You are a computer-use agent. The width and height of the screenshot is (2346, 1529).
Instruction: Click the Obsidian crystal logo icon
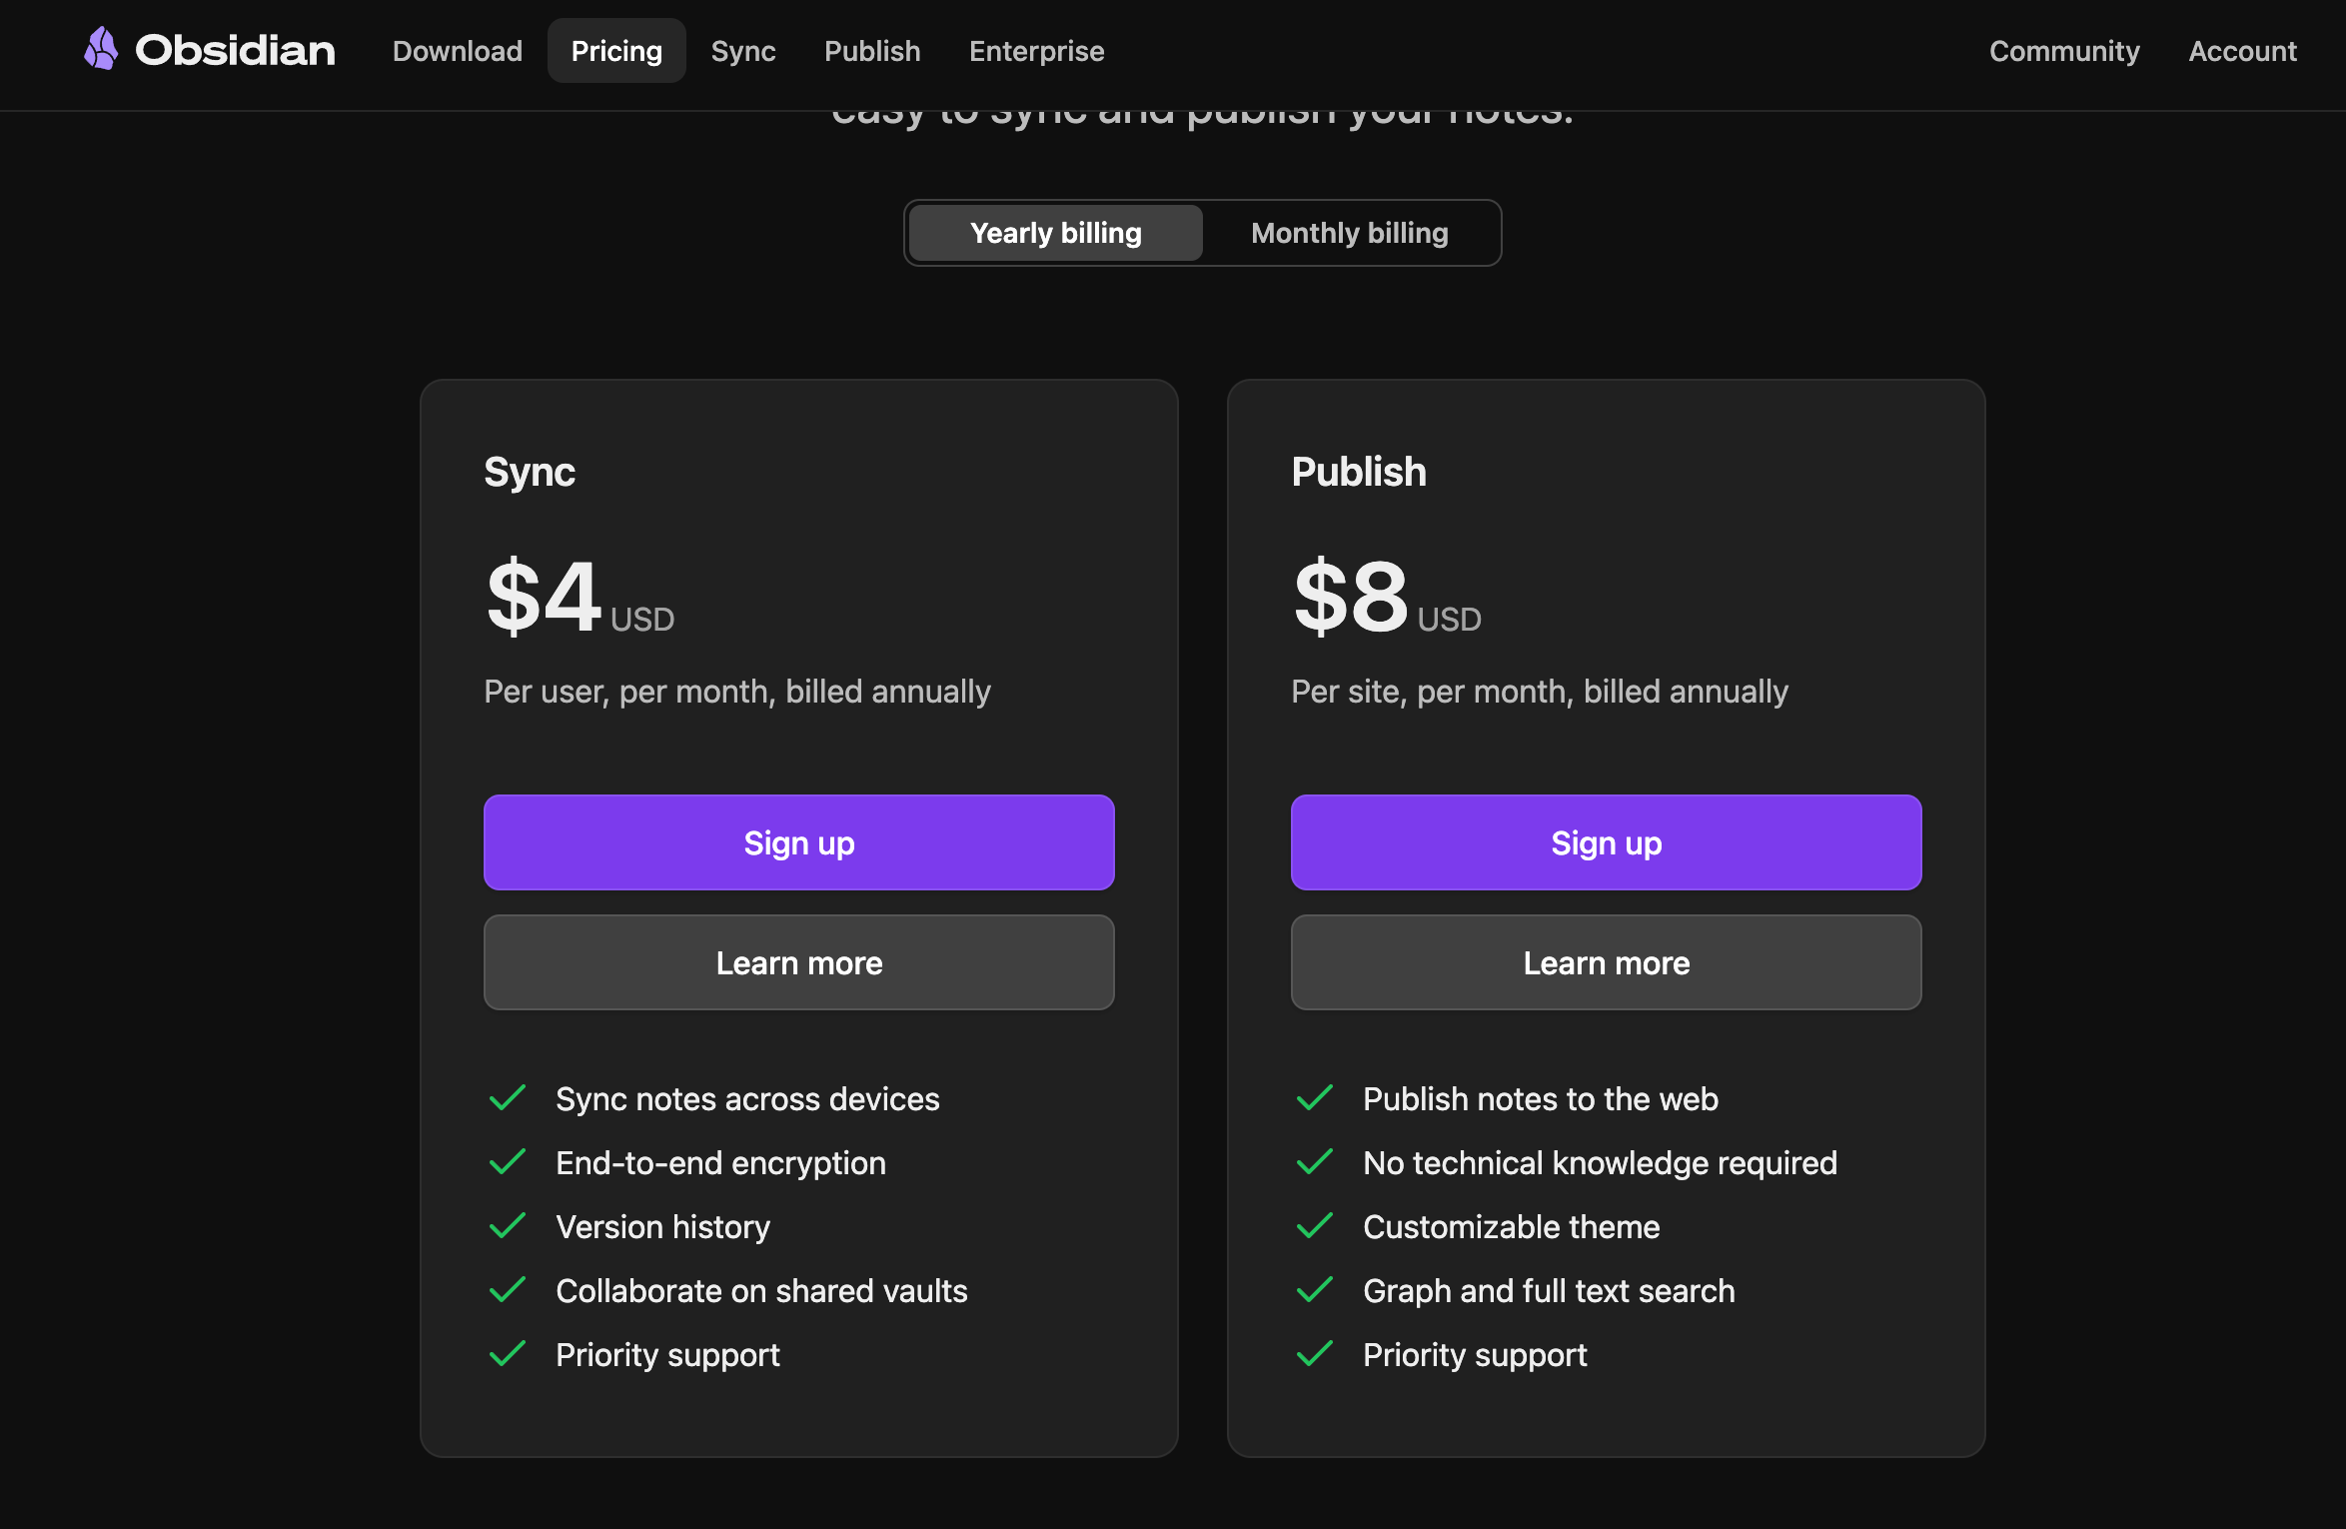click(101, 49)
